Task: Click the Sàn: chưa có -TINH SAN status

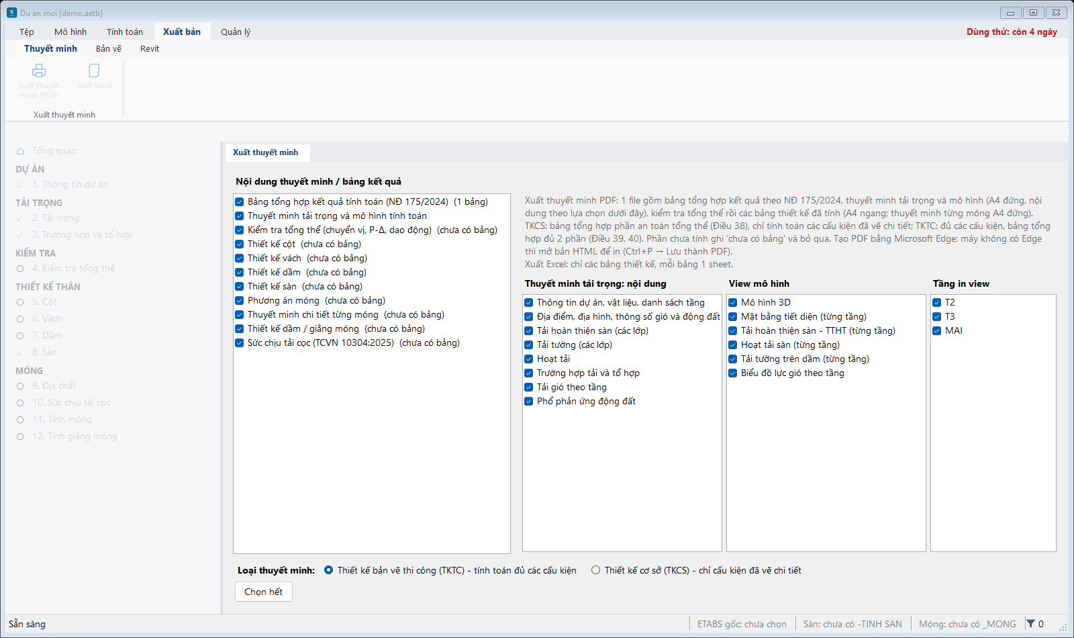Action: [x=852, y=624]
